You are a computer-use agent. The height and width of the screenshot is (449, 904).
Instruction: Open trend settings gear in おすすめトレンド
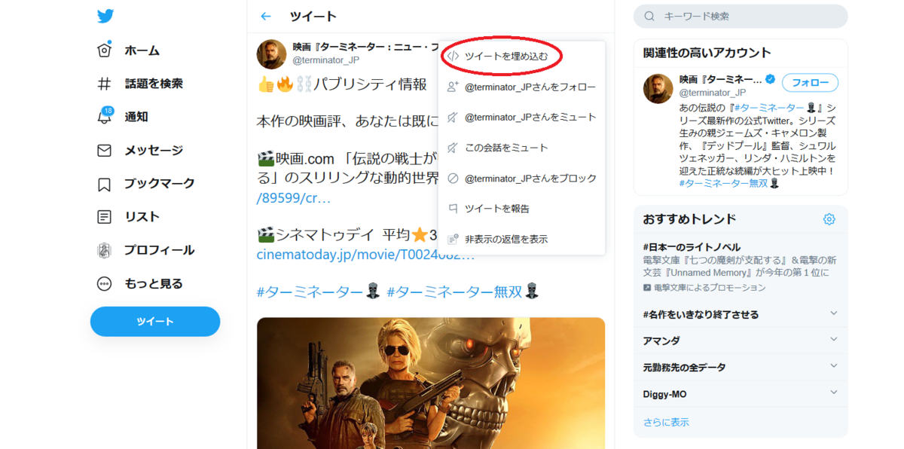pos(829,219)
